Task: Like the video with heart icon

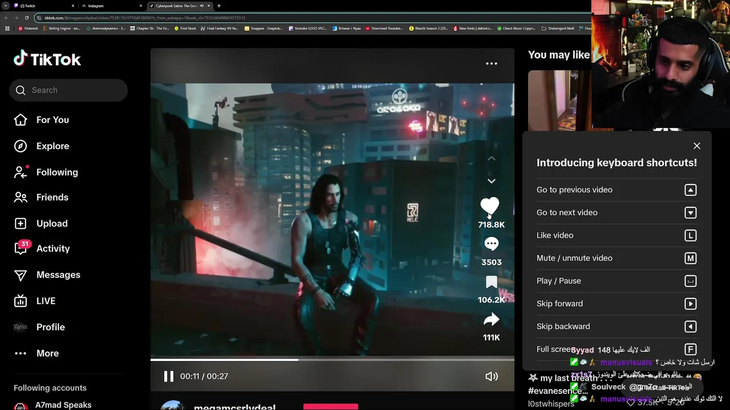Action: coord(490,207)
